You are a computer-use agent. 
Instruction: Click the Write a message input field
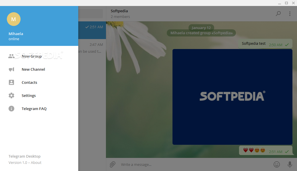[195, 164]
